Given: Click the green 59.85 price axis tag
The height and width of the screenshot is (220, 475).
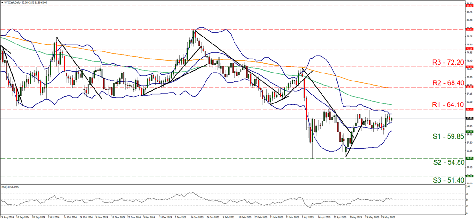Looking at the screenshot, I should (x=468, y=132).
